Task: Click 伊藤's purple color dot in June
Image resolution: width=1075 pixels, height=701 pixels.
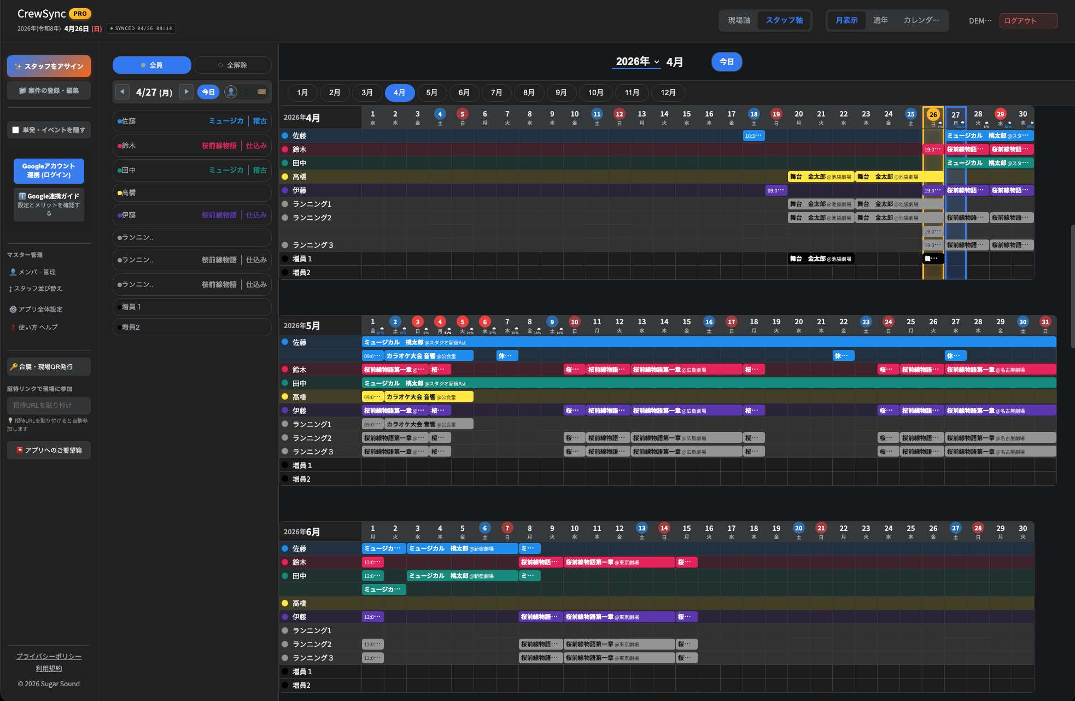Action: click(x=285, y=617)
